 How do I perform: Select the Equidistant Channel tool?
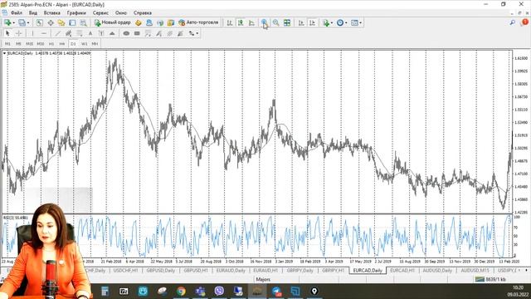coord(68,33)
